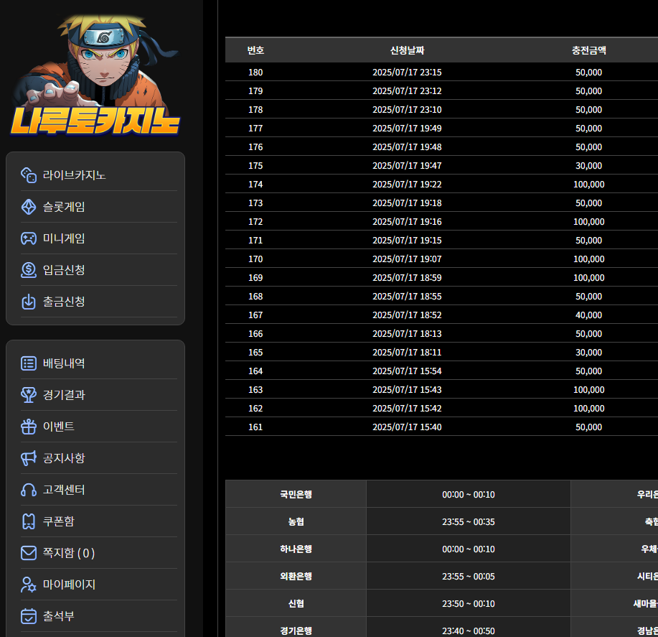Click the 하나은행 bank cell

[x=296, y=549]
